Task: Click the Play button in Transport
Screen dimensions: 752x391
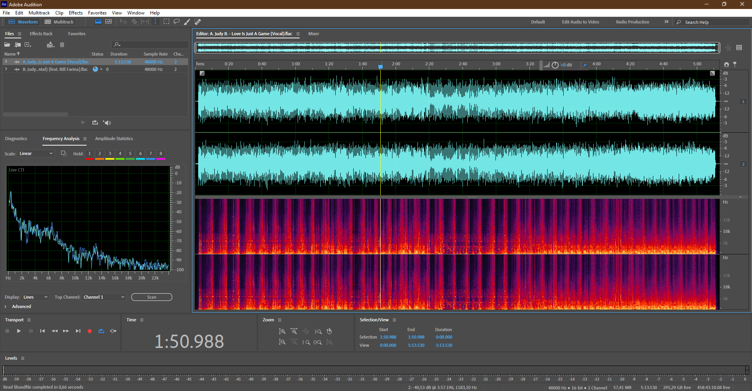Action: tap(19, 331)
